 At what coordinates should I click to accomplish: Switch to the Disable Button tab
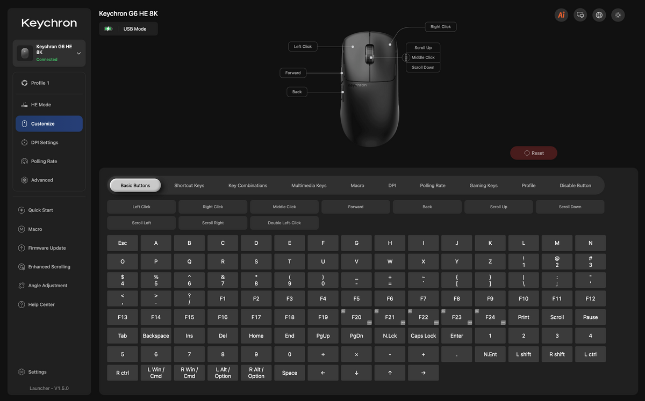coord(575,185)
